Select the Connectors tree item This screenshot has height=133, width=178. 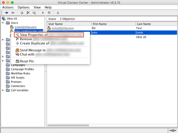pyautogui.click(x=18, y=86)
